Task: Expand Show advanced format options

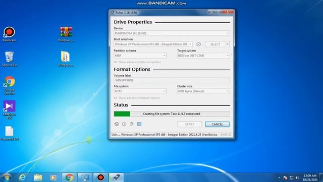Action: click(137, 98)
